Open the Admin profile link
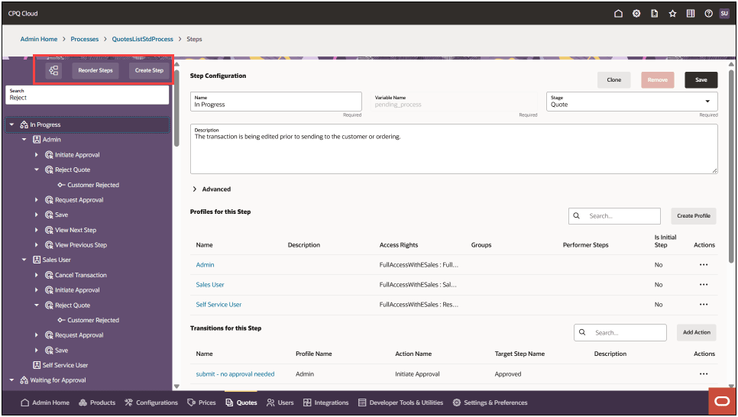Viewport: 738px width, 417px height. point(205,265)
